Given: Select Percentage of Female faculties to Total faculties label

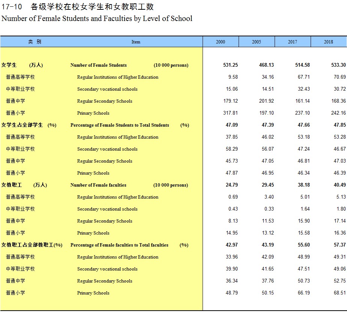Looking at the screenshot, I should tap(119, 245).
